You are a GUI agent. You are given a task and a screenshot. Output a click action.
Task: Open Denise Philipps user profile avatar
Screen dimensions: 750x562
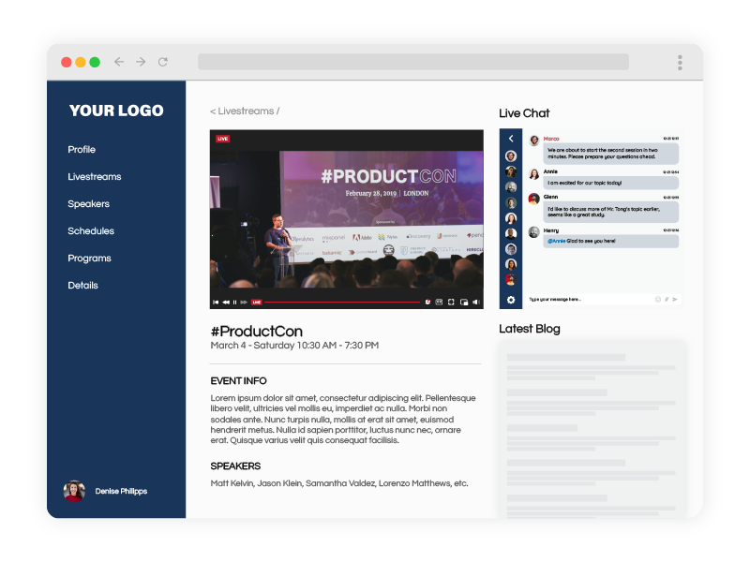click(74, 491)
